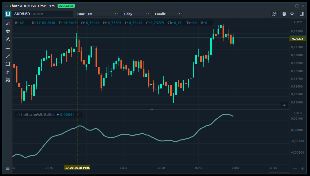The image size is (310, 176).
Task: Open chart settings gear icon
Action: click(x=292, y=14)
